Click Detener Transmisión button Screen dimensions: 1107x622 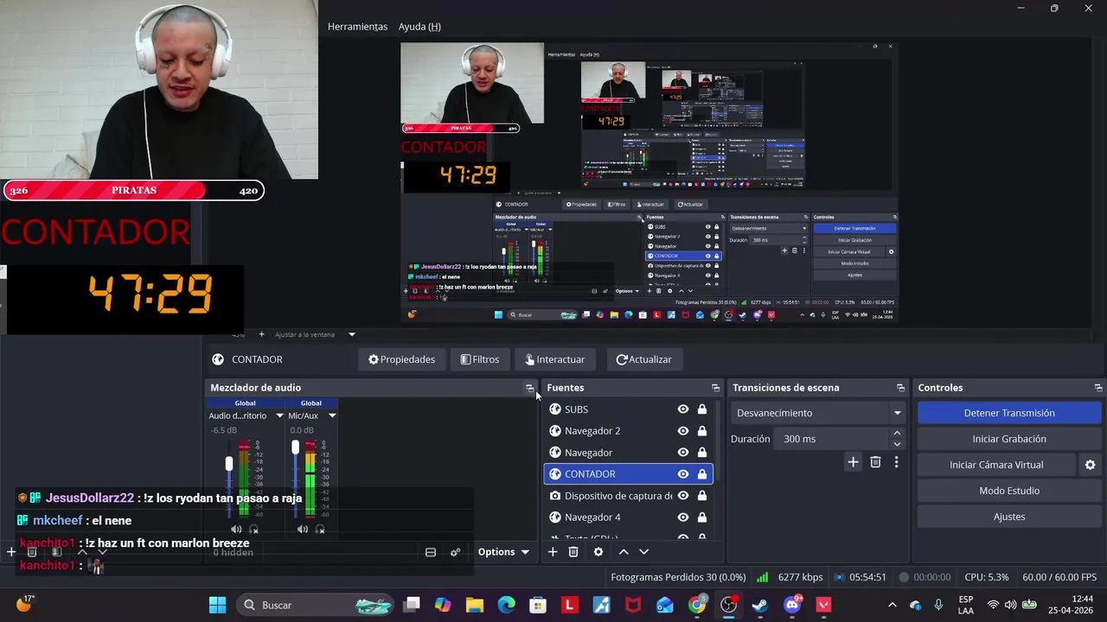point(1009,413)
